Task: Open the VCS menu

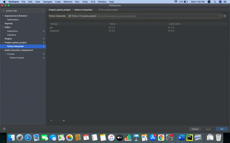Action: coord(93,2)
